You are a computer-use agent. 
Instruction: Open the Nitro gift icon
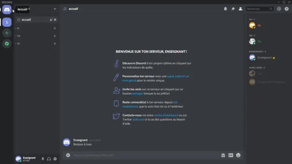[x=223, y=155]
